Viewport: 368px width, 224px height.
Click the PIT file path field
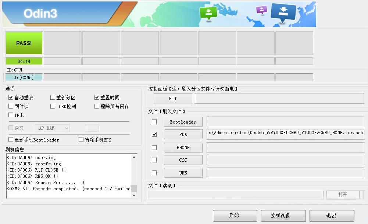[279, 99]
